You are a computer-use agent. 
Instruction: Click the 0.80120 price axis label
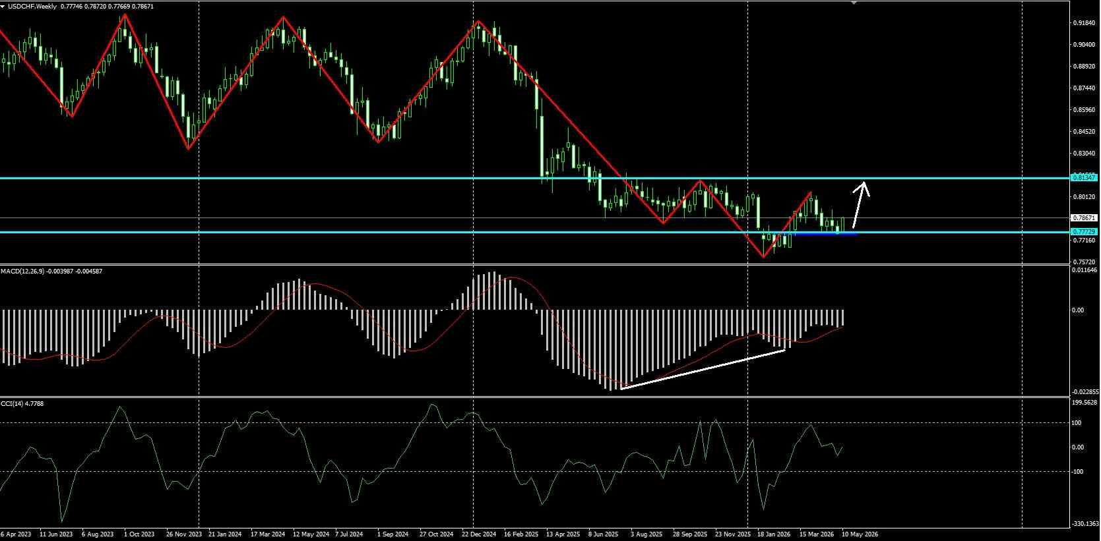coord(1085,197)
